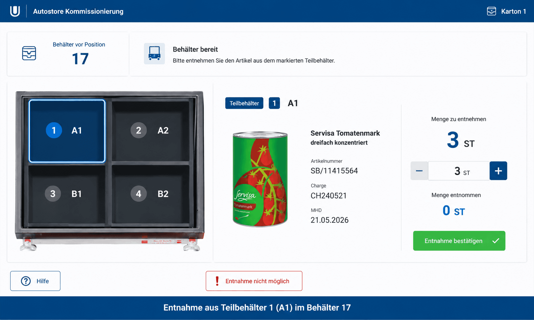Viewport: 534px width, 320px height.
Task: Click the tomato paste can product image
Action: 260,179
